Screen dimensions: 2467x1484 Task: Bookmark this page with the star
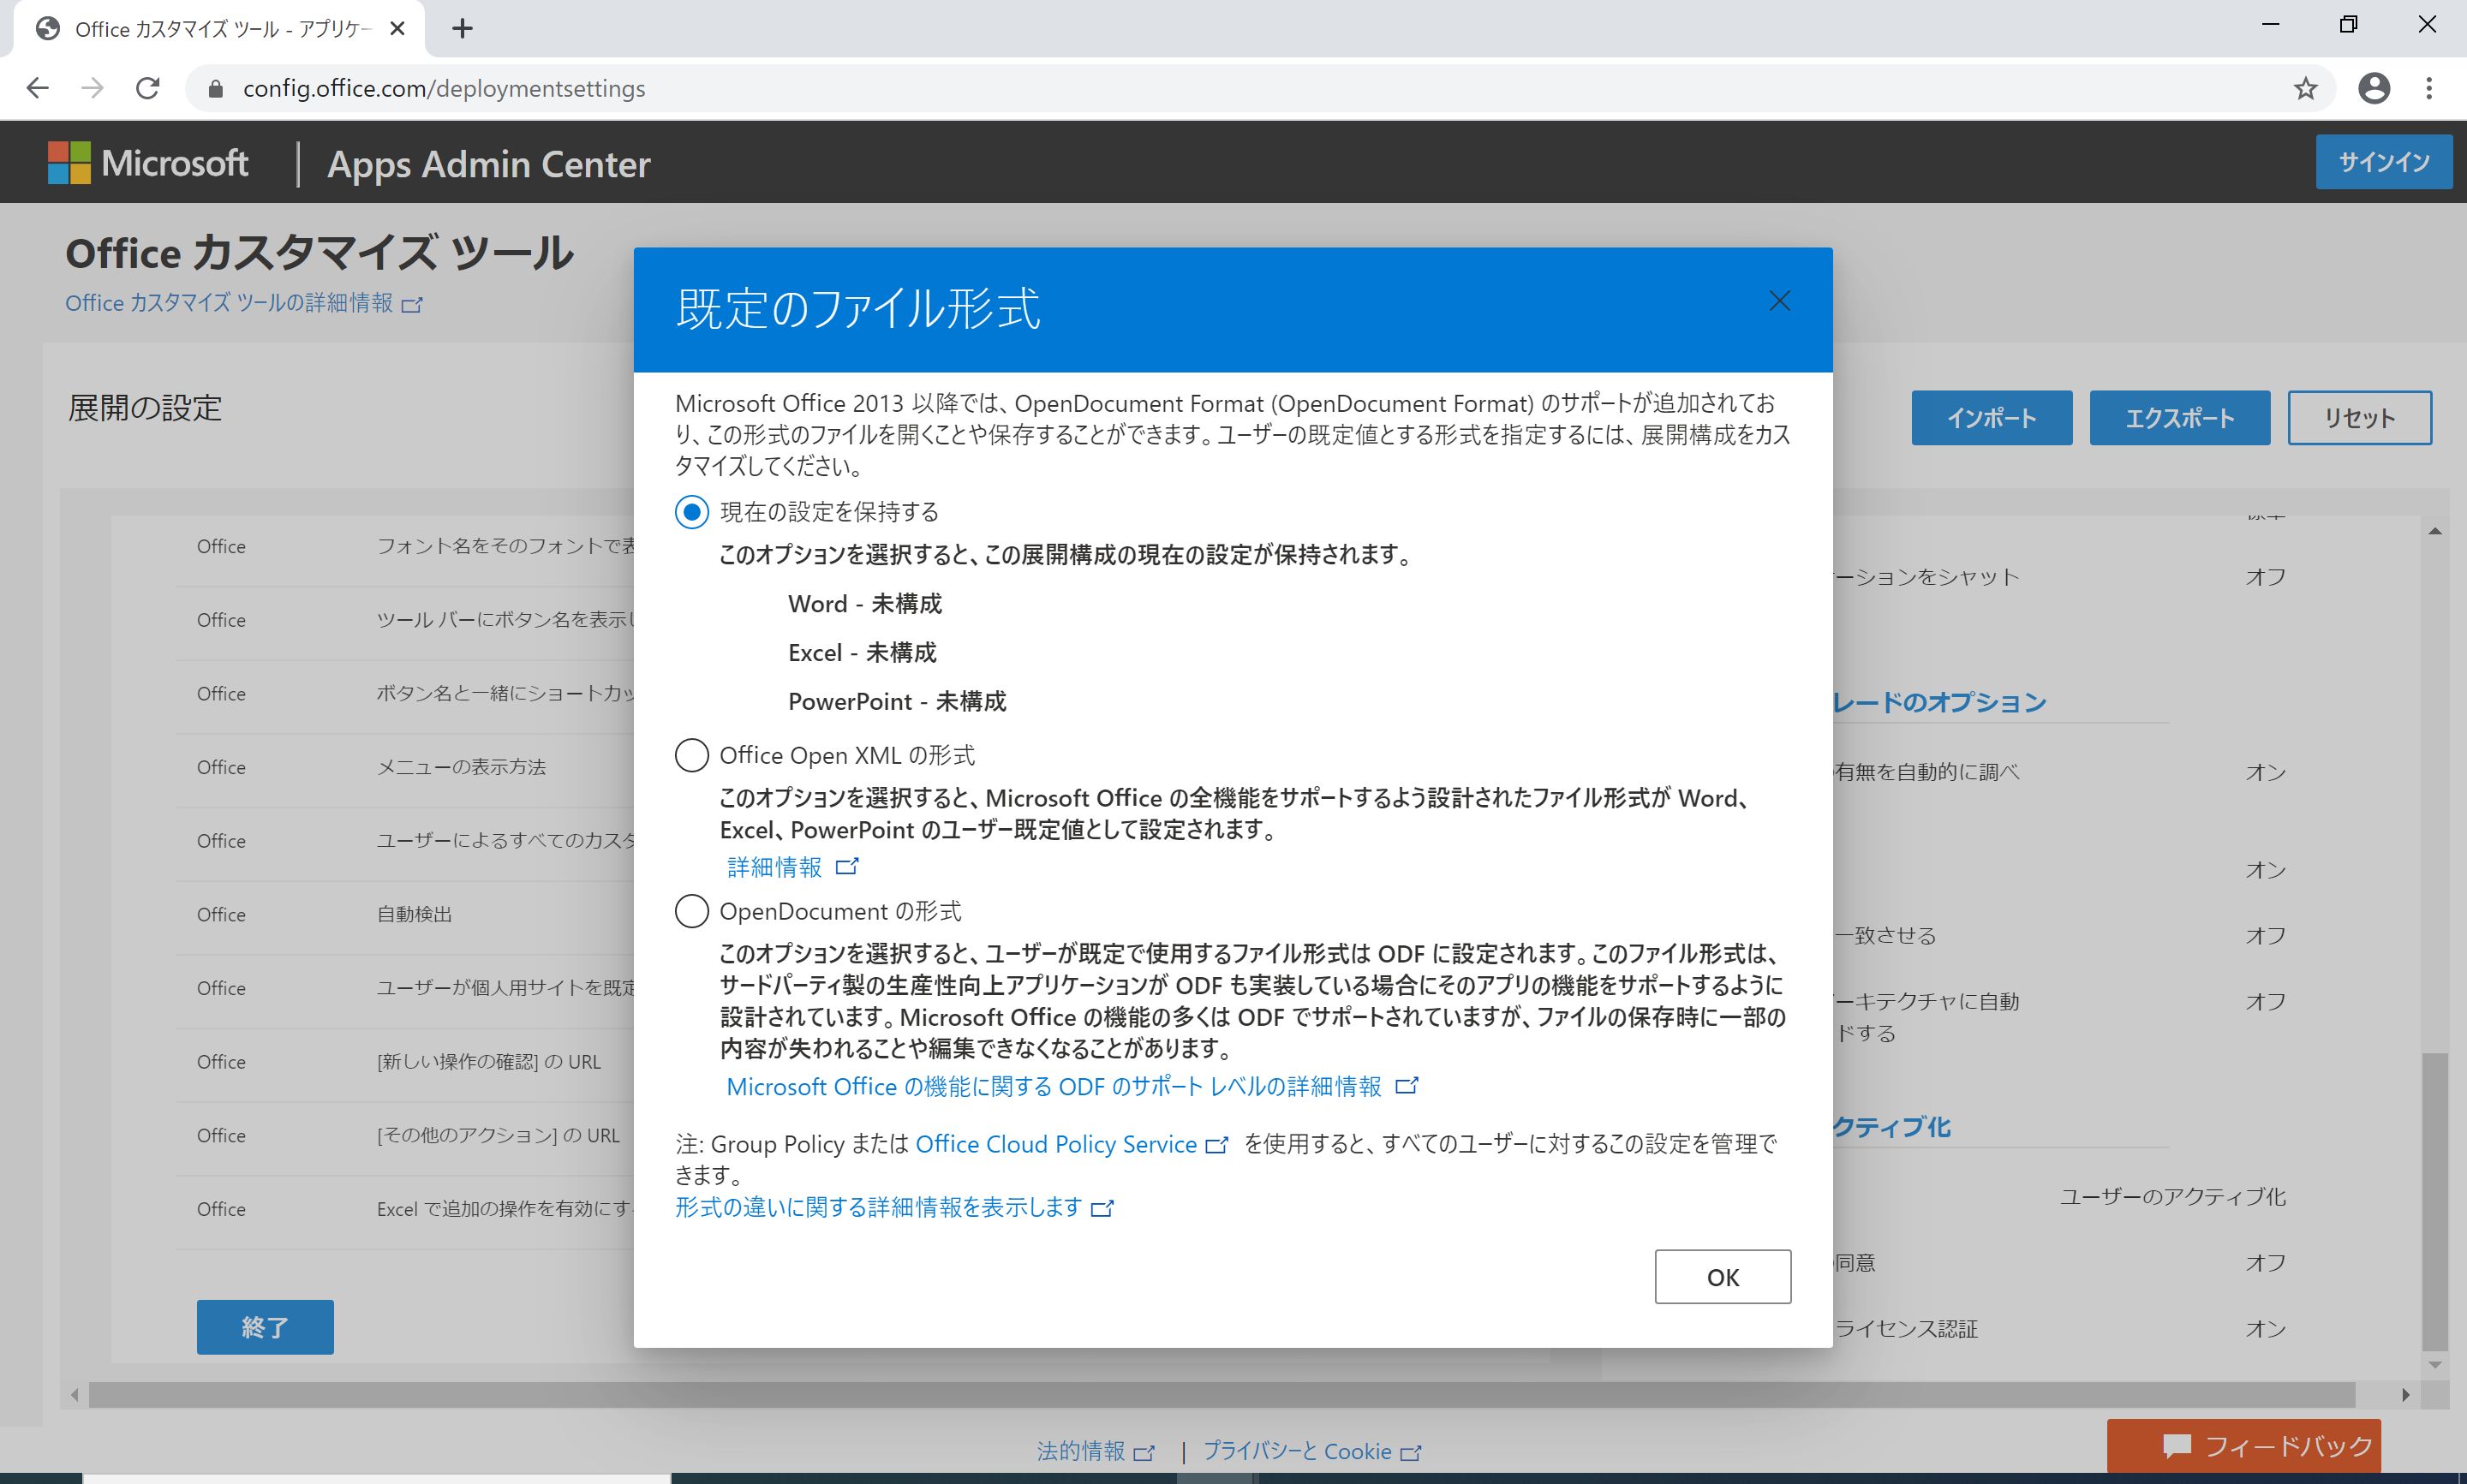(2305, 89)
